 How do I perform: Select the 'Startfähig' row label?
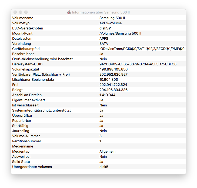click(x=20, y=126)
